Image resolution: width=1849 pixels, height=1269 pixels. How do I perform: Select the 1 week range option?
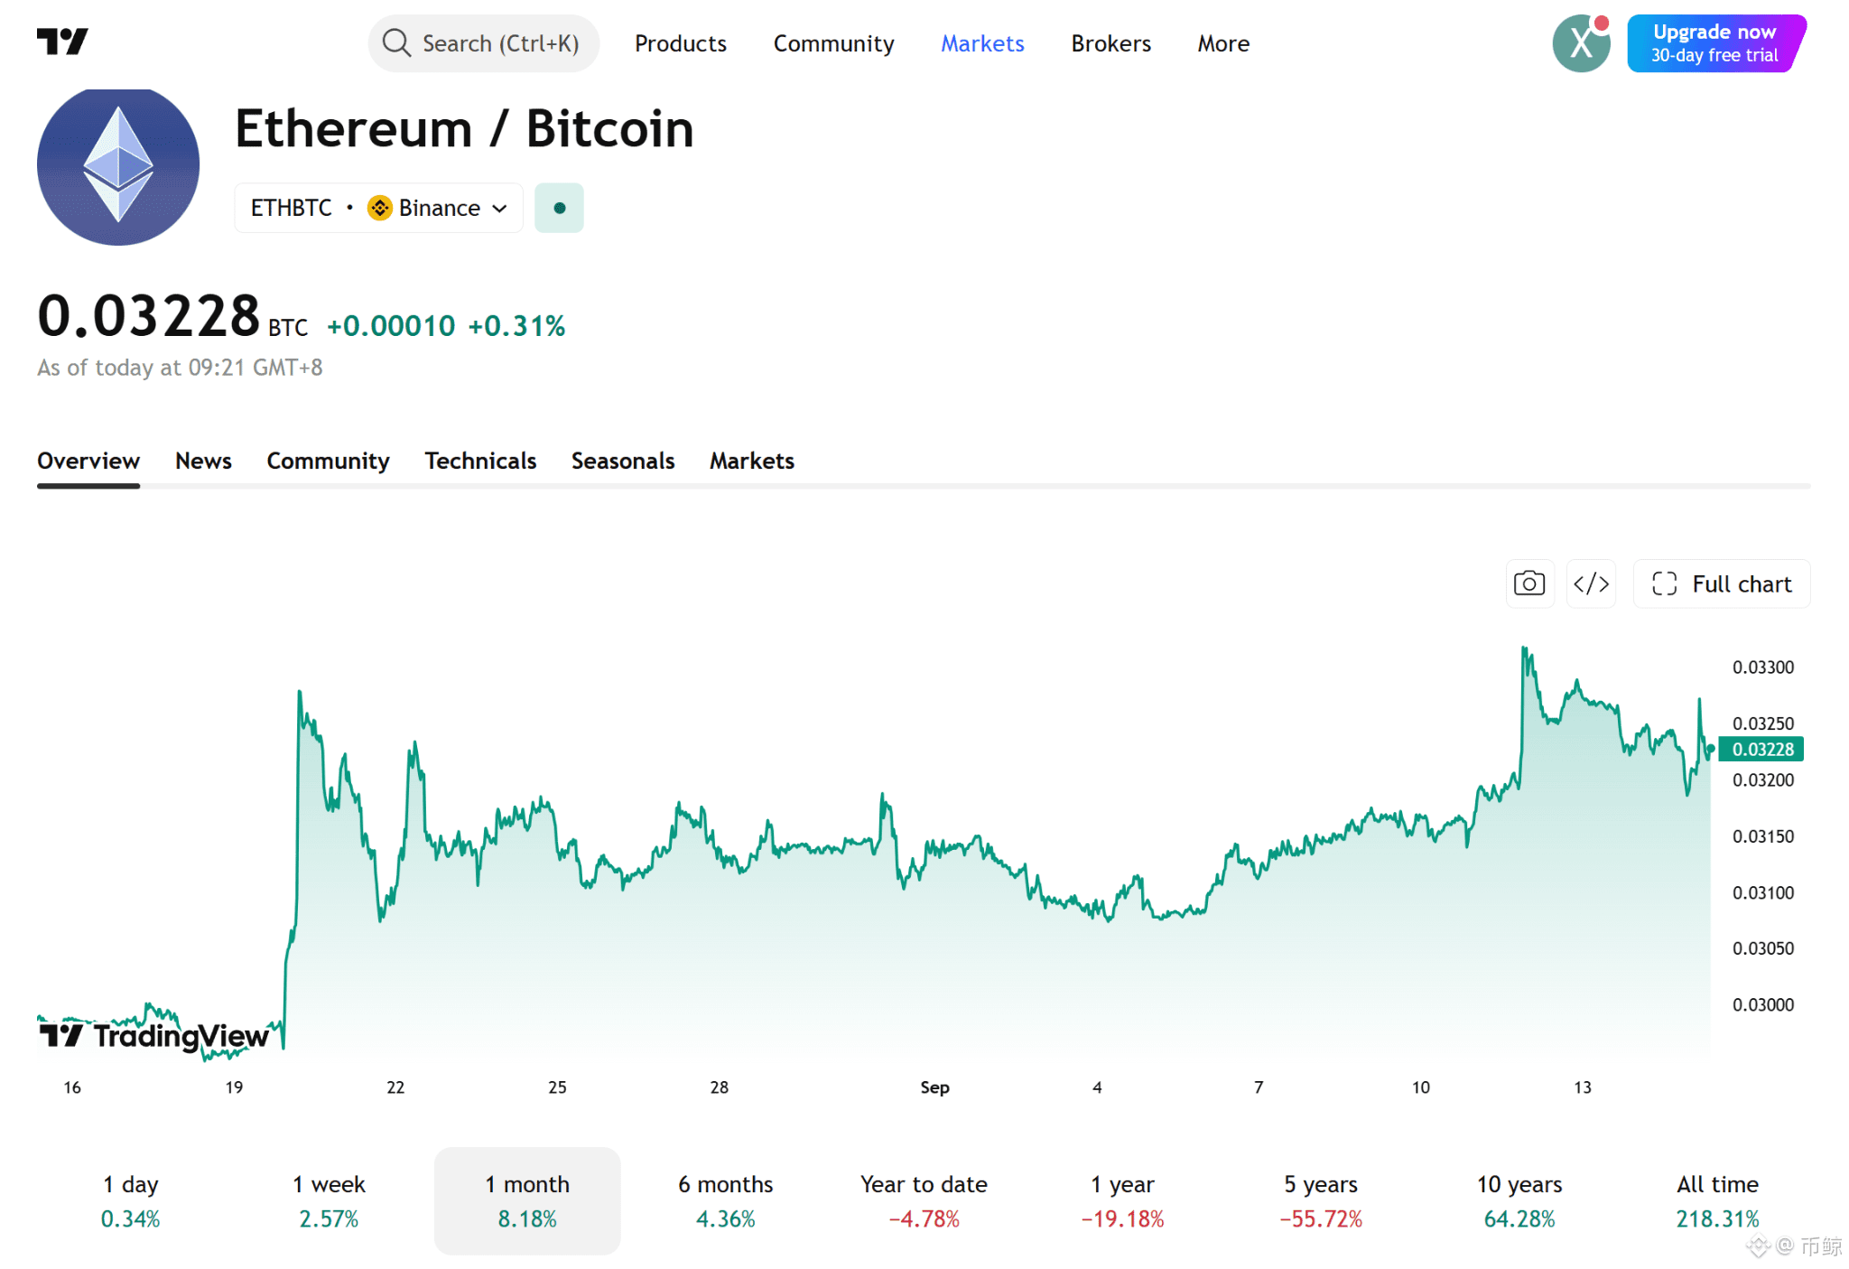point(329,1200)
